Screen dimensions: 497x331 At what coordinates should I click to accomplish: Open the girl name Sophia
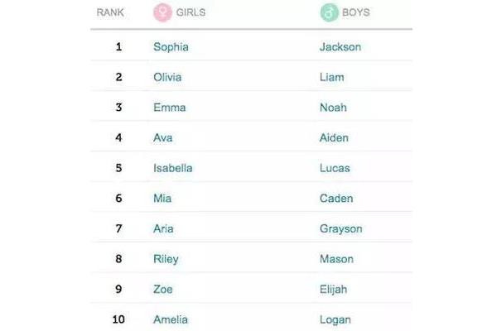[x=171, y=47]
